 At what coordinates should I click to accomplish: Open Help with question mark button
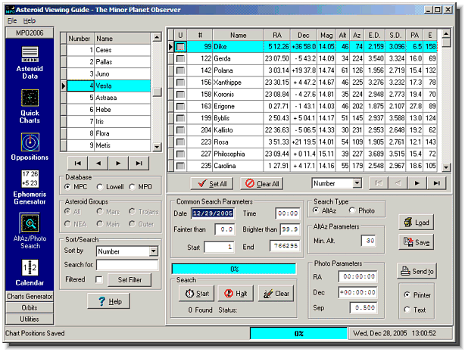[109, 301]
